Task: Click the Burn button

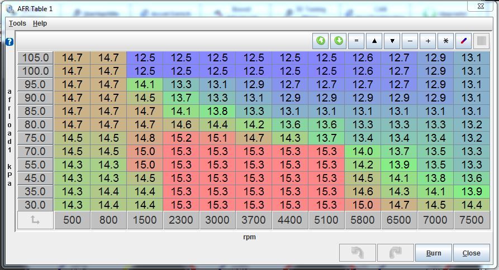Action: tap(434, 253)
